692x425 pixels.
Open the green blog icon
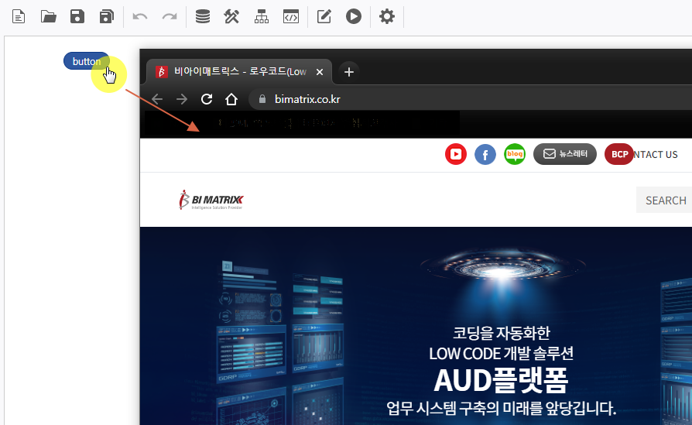point(515,154)
